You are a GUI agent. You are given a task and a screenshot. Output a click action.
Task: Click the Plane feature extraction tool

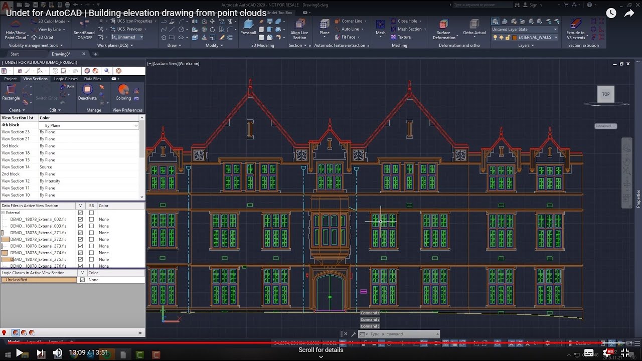pyautogui.click(x=325, y=28)
